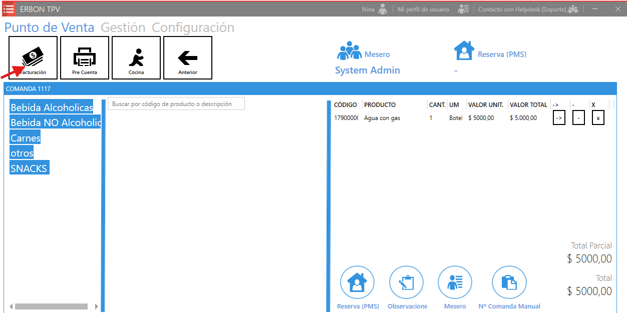Remove Agua con gas with the x button
627x313 pixels.
598,118
